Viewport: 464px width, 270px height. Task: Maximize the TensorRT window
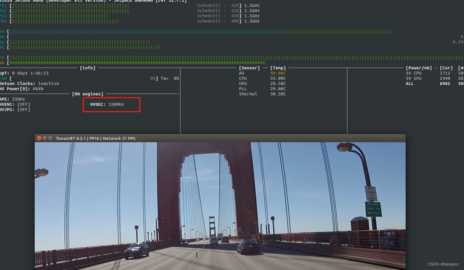click(x=50, y=138)
